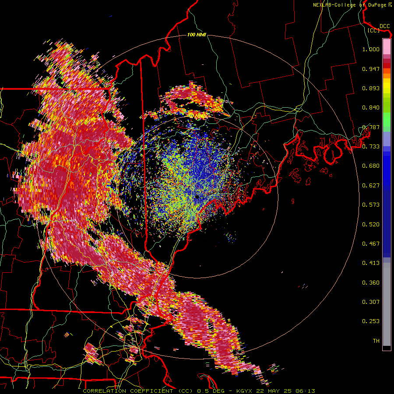
Task: Pick the light pink swatch at color bar top
Action: [x=387, y=47]
